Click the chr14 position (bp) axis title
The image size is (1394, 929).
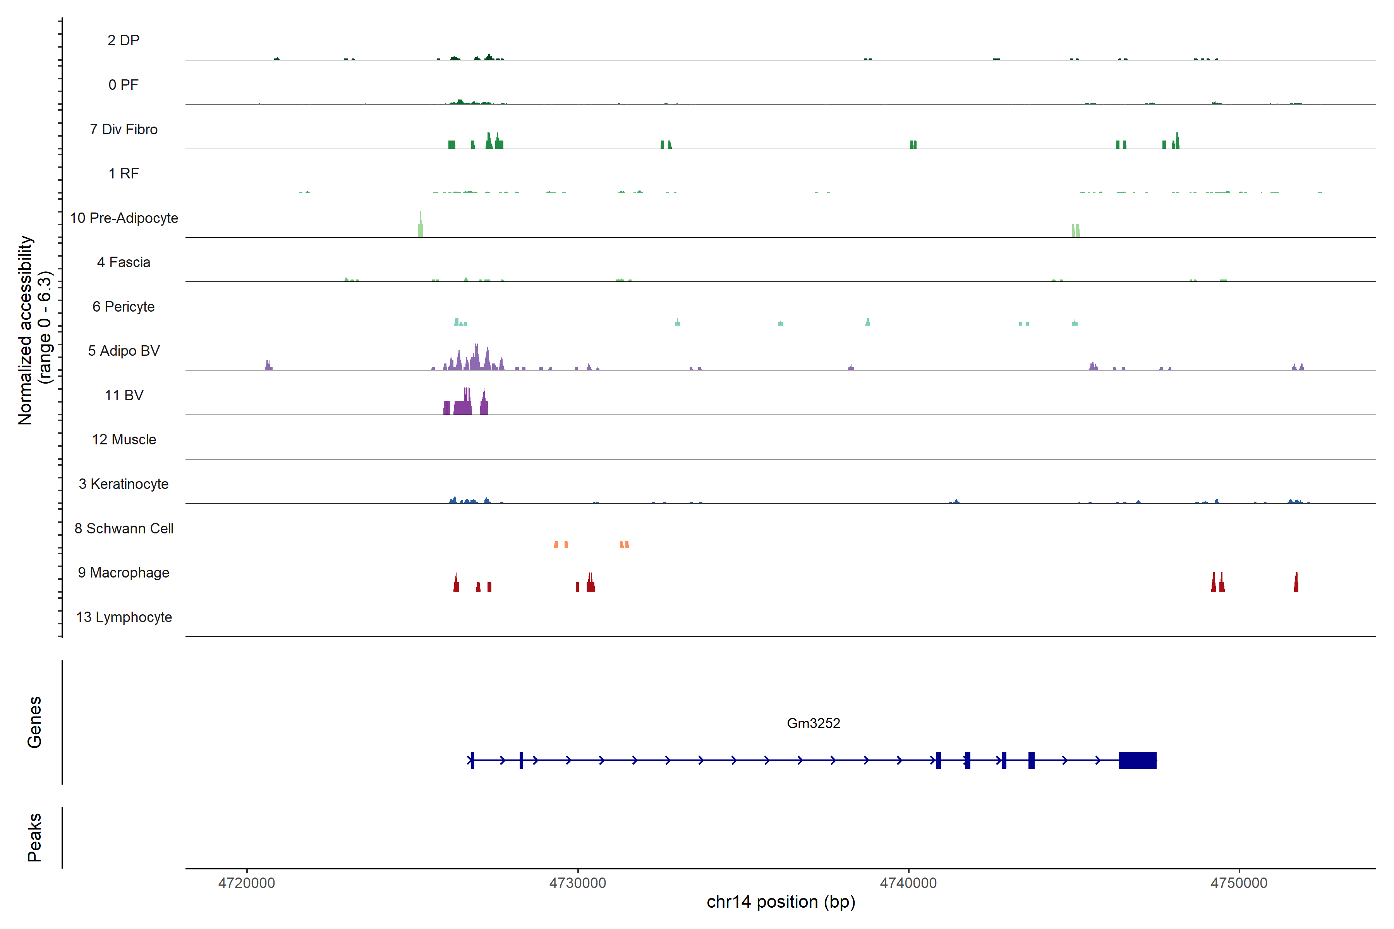781,902
